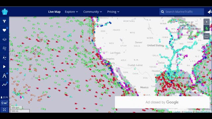Click the Mapbox attribution link
Image resolution: width=212 pixels, height=119 pixels.
point(188,112)
